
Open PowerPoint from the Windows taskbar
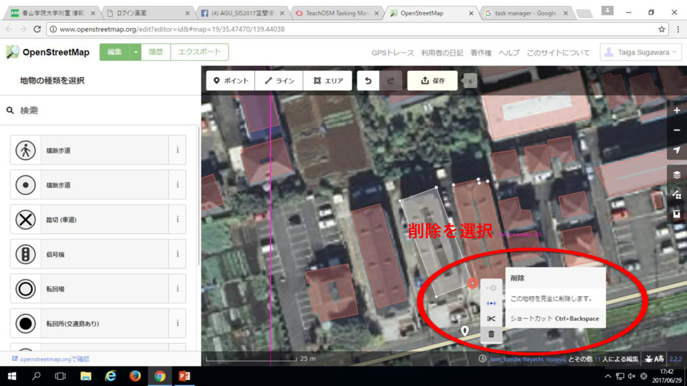(184, 377)
